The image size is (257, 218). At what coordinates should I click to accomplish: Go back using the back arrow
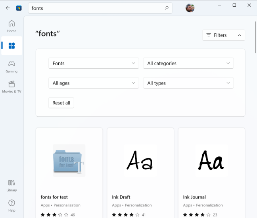[8, 8]
